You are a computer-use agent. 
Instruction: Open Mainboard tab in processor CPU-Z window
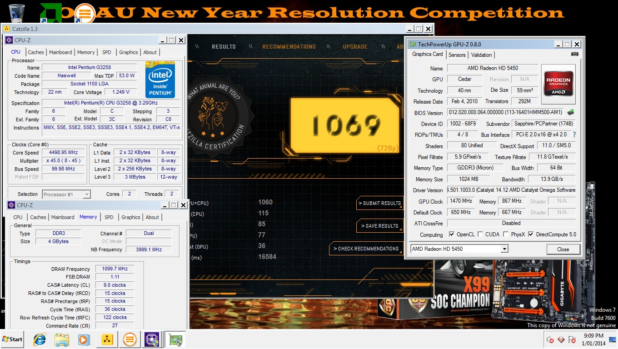tap(60, 52)
